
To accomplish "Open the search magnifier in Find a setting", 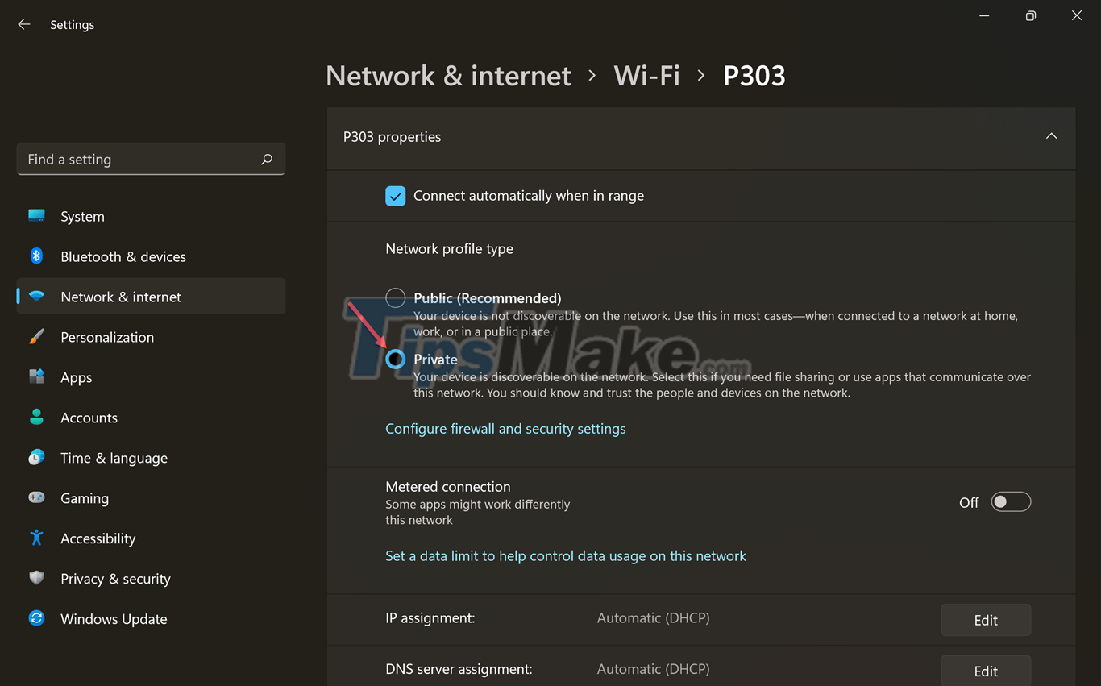I will coord(266,159).
